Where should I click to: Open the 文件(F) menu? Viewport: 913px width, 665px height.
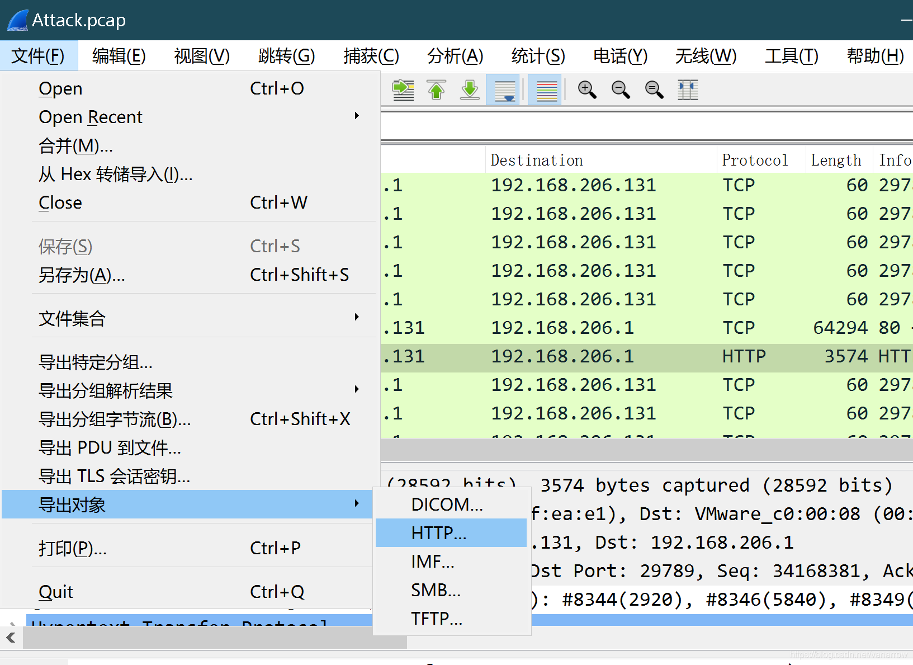39,55
